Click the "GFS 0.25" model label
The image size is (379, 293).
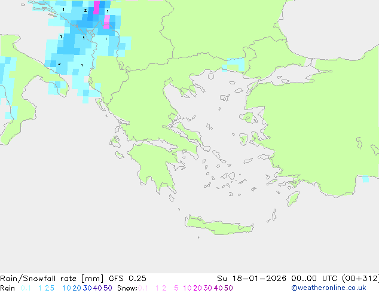[x=127, y=279]
